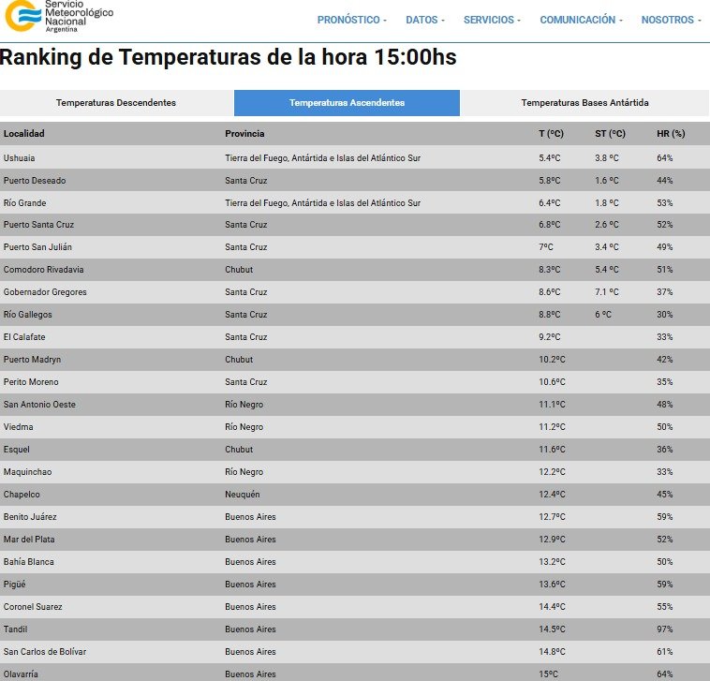This screenshot has height=681, width=710.
Task: Click the Provincia column header
Action: [244, 134]
